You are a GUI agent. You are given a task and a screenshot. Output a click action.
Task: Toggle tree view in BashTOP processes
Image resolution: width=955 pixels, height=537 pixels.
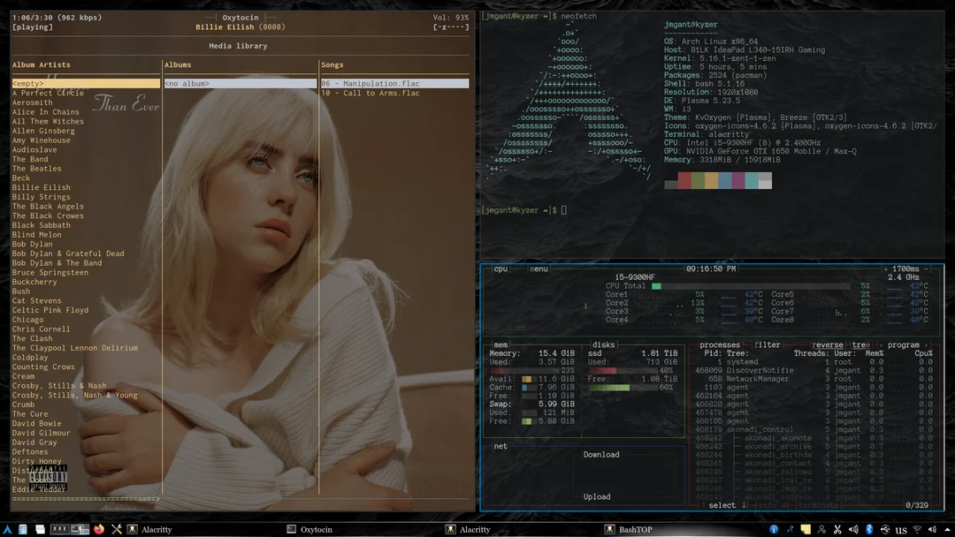tap(859, 344)
